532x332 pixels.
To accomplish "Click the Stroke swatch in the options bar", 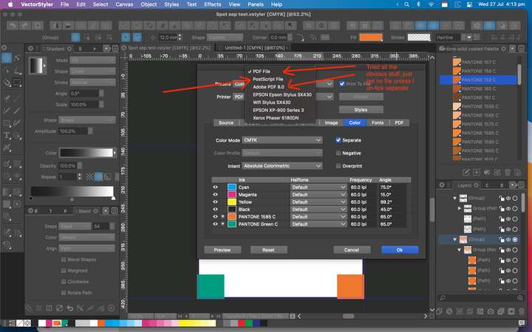I will pos(419,38).
